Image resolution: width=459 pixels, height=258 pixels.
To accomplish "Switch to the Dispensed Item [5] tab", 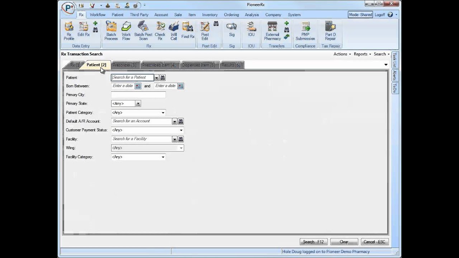I will coord(199,65).
